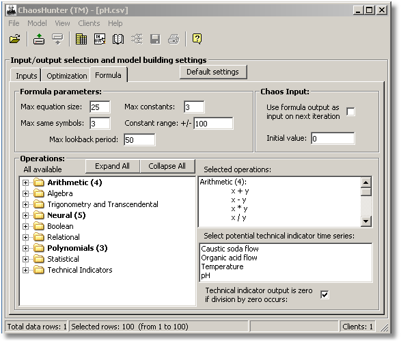The height and width of the screenshot is (343, 401).
Task: Click the Algebra folder icon
Action: (x=39, y=193)
